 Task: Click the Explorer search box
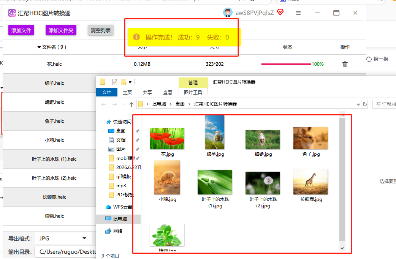click(x=384, y=104)
